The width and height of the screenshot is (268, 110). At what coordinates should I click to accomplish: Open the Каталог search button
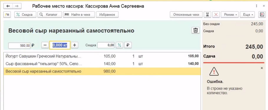[50, 14]
